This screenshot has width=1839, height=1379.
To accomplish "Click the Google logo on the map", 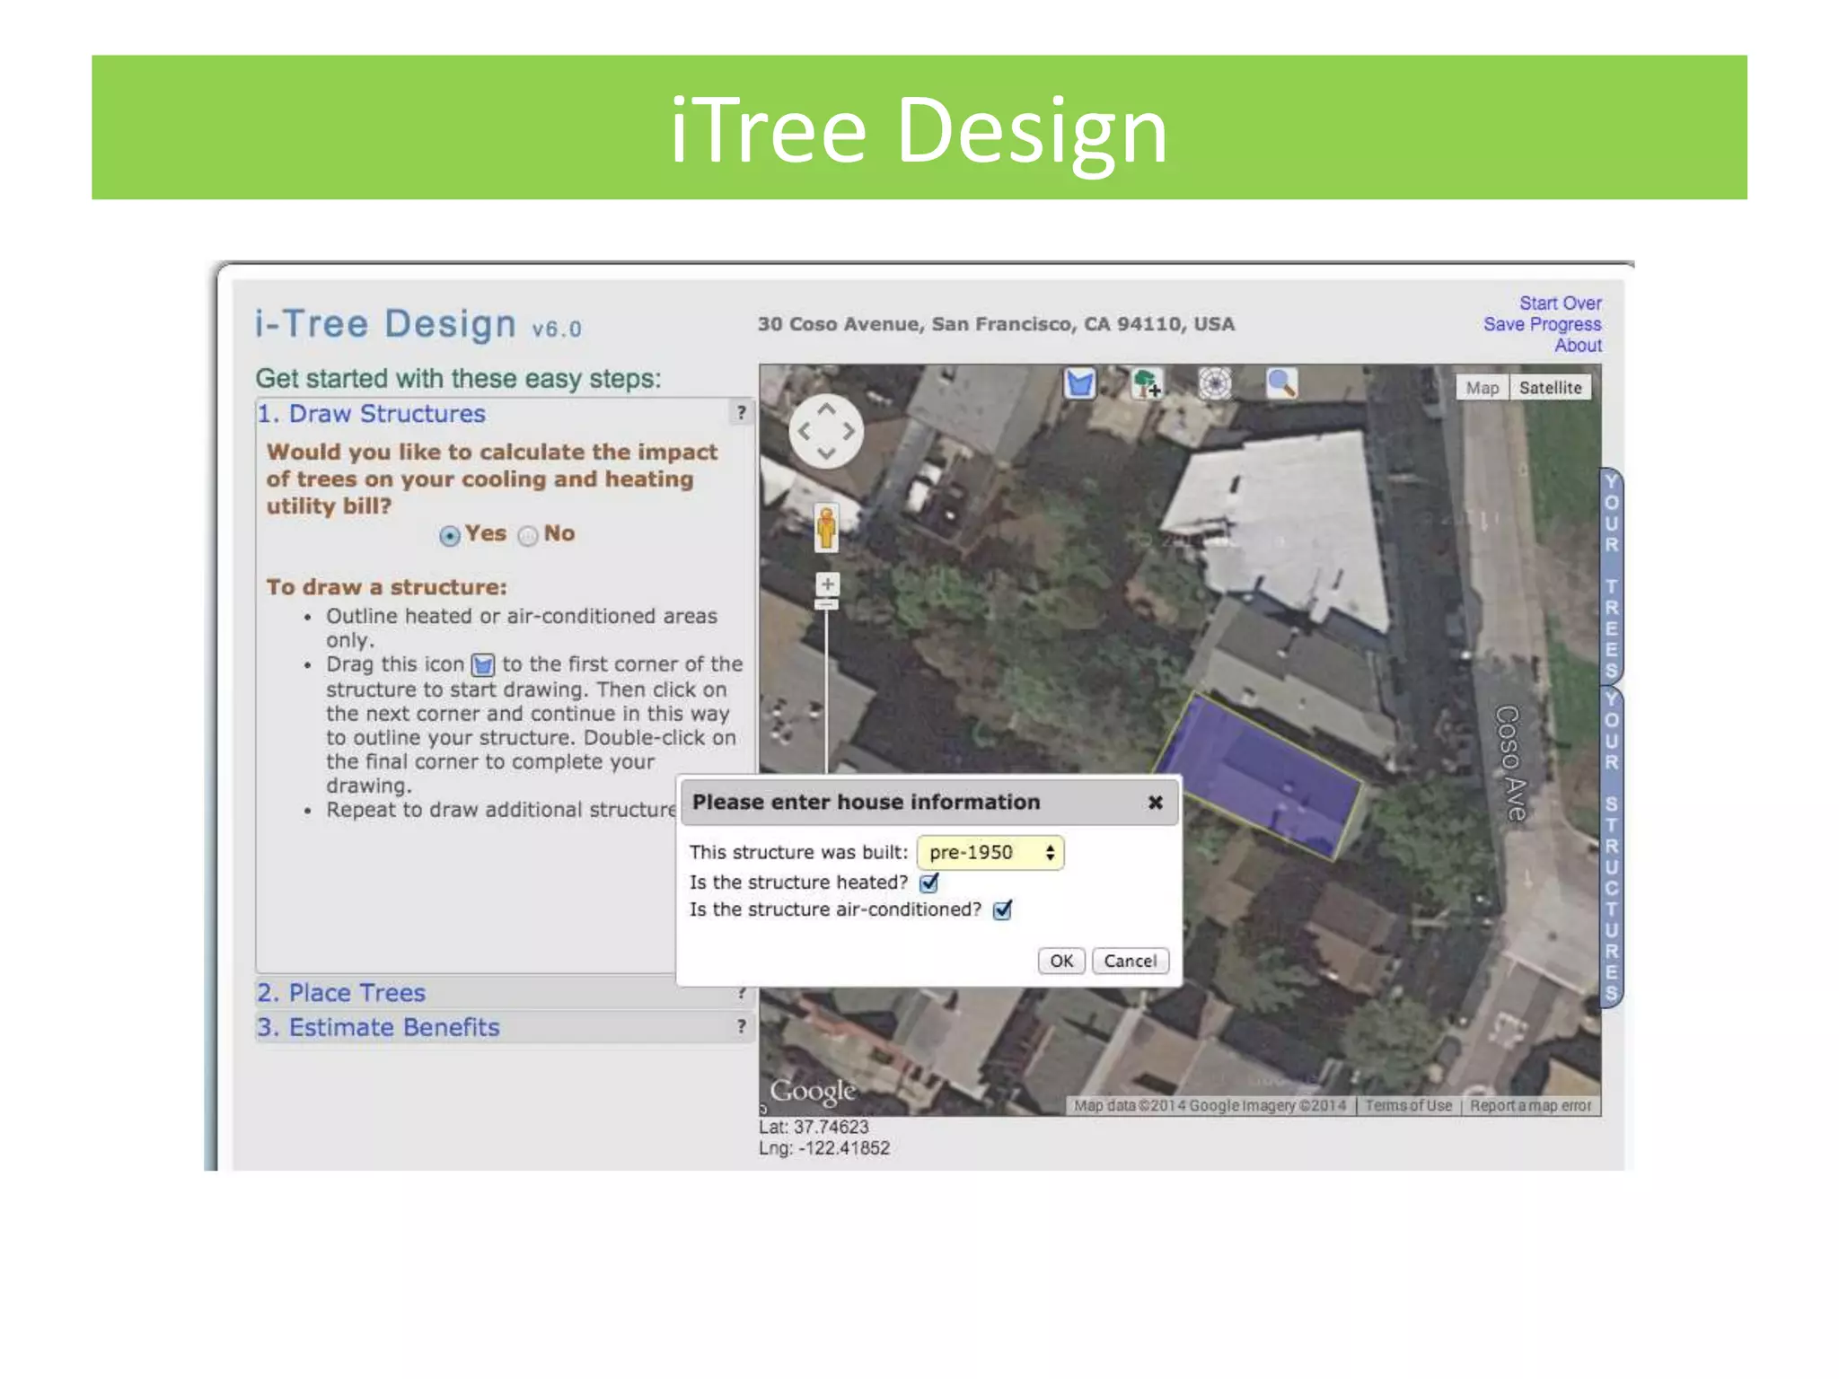I will (814, 1091).
